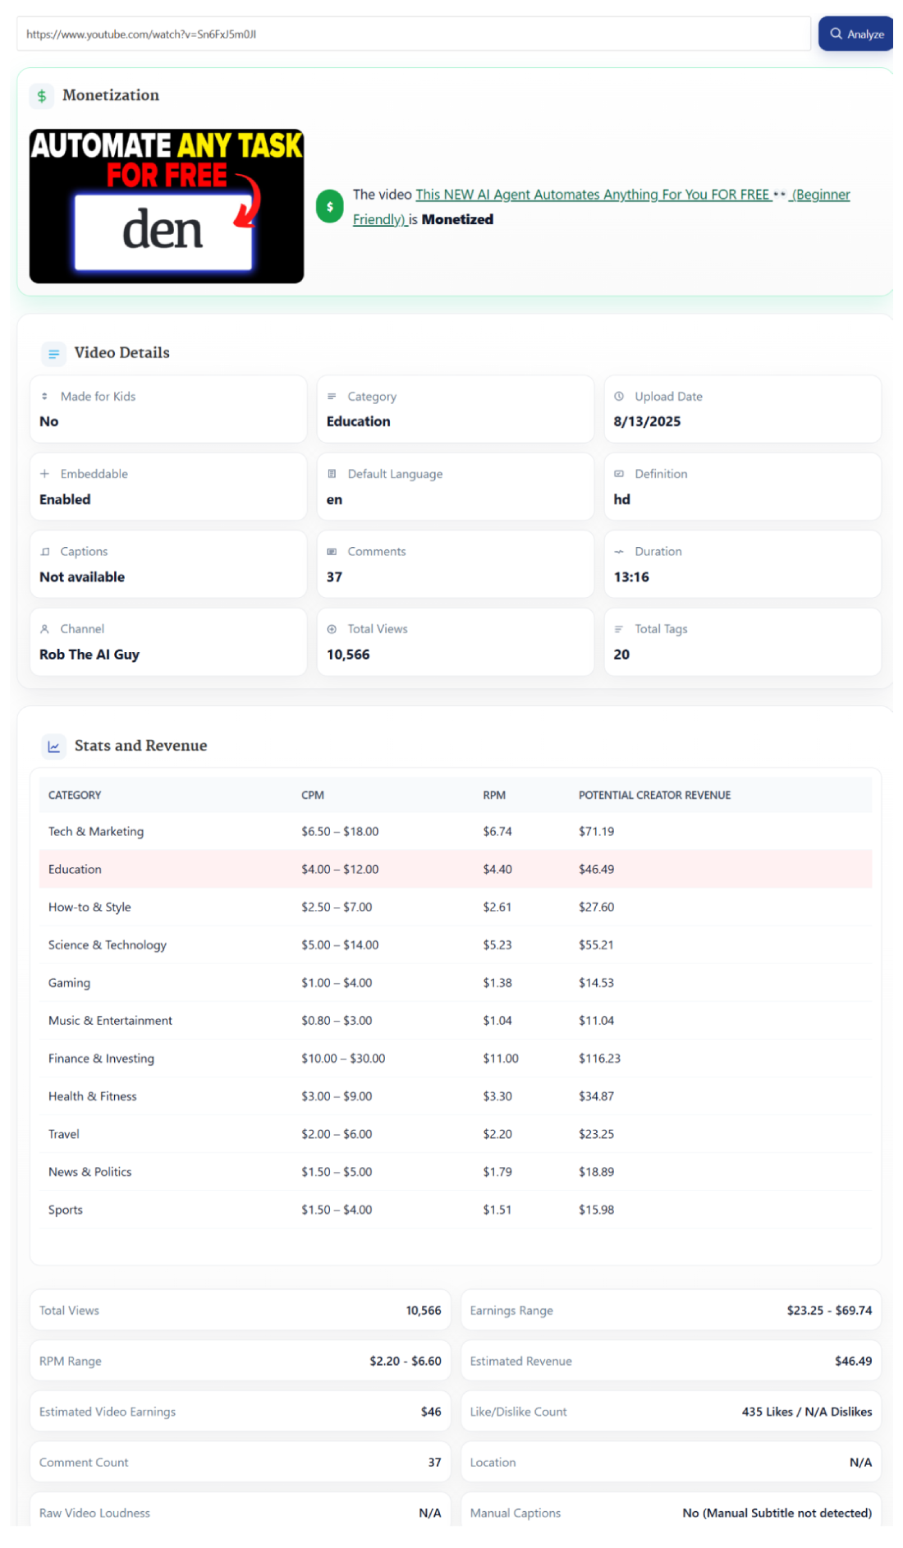Screen dimensions: 903x1548
Task: Open the video thumbnail image
Action: pos(167,206)
